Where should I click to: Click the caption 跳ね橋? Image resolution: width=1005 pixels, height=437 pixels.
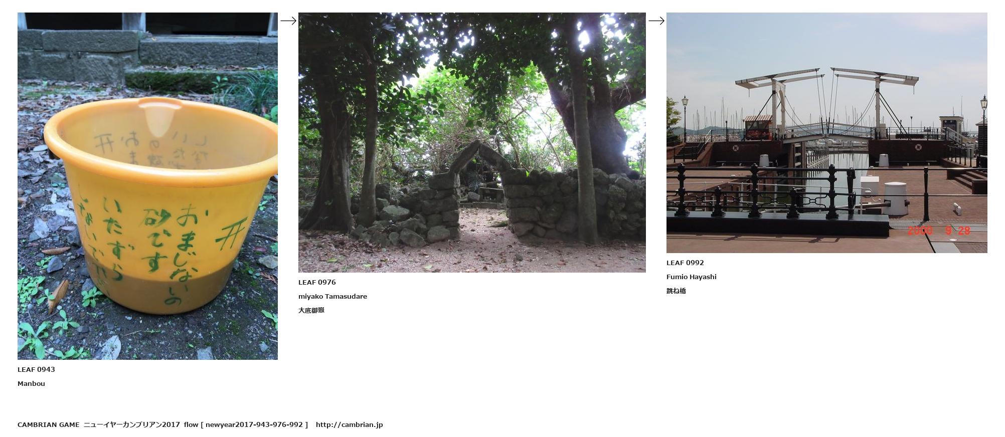click(x=676, y=291)
